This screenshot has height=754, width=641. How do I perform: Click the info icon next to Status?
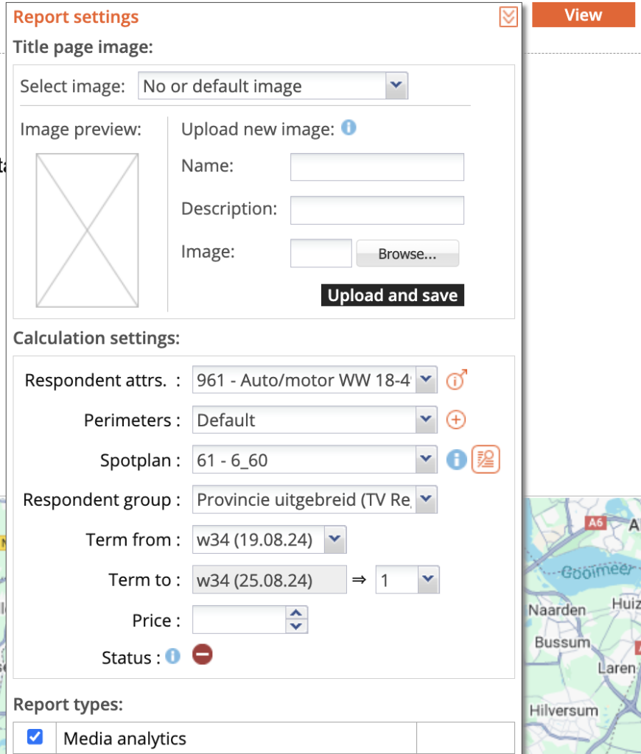172,656
